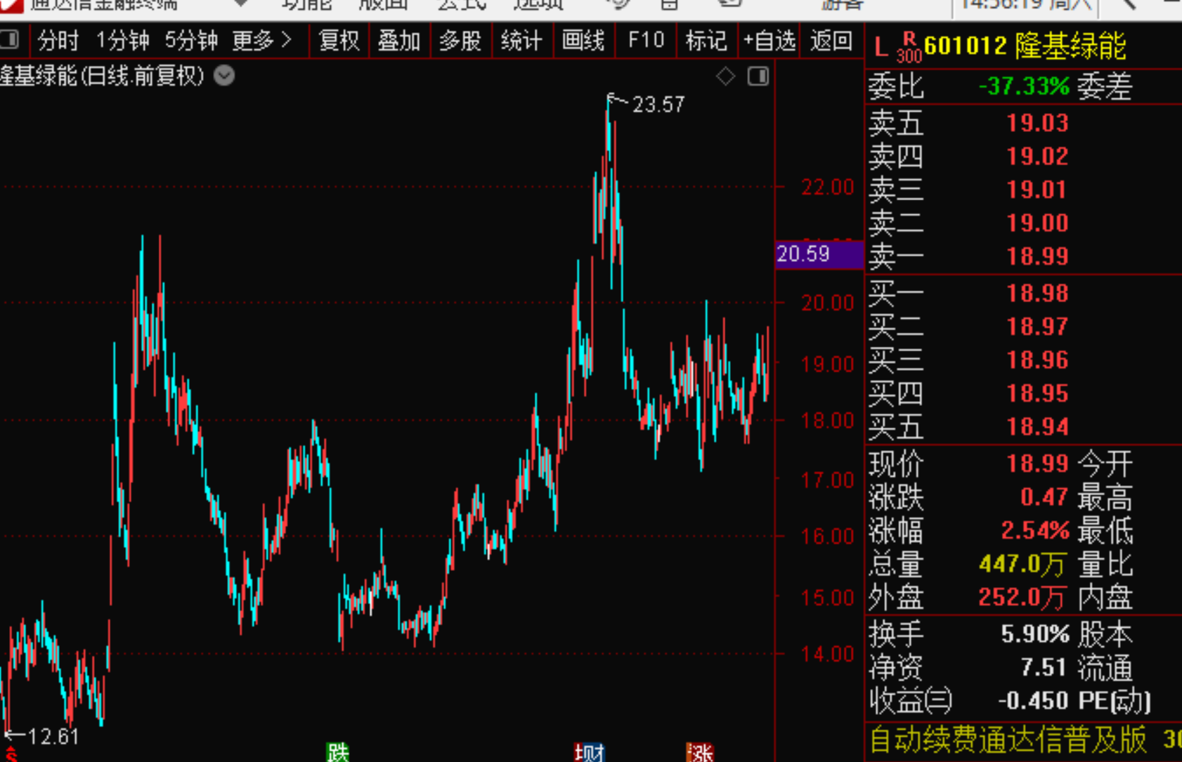
Task: Click the 15.00 price axis label
Action: (x=828, y=598)
